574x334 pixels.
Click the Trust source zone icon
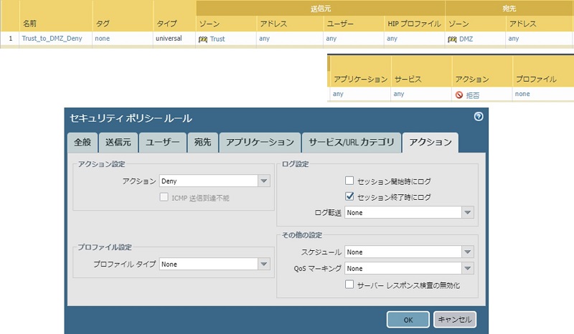203,39
